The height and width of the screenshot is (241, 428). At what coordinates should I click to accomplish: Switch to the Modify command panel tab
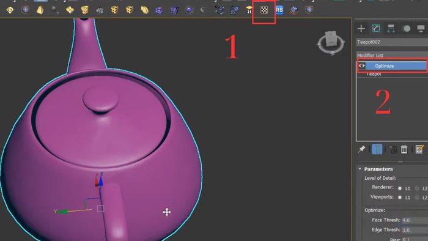(376, 28)
